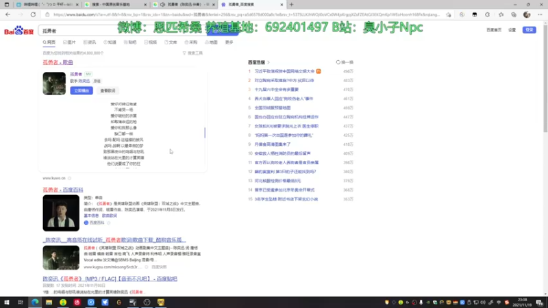Screen dimensions: 548x308
Task: Click the 查看歌词 button
Action: 108,90
